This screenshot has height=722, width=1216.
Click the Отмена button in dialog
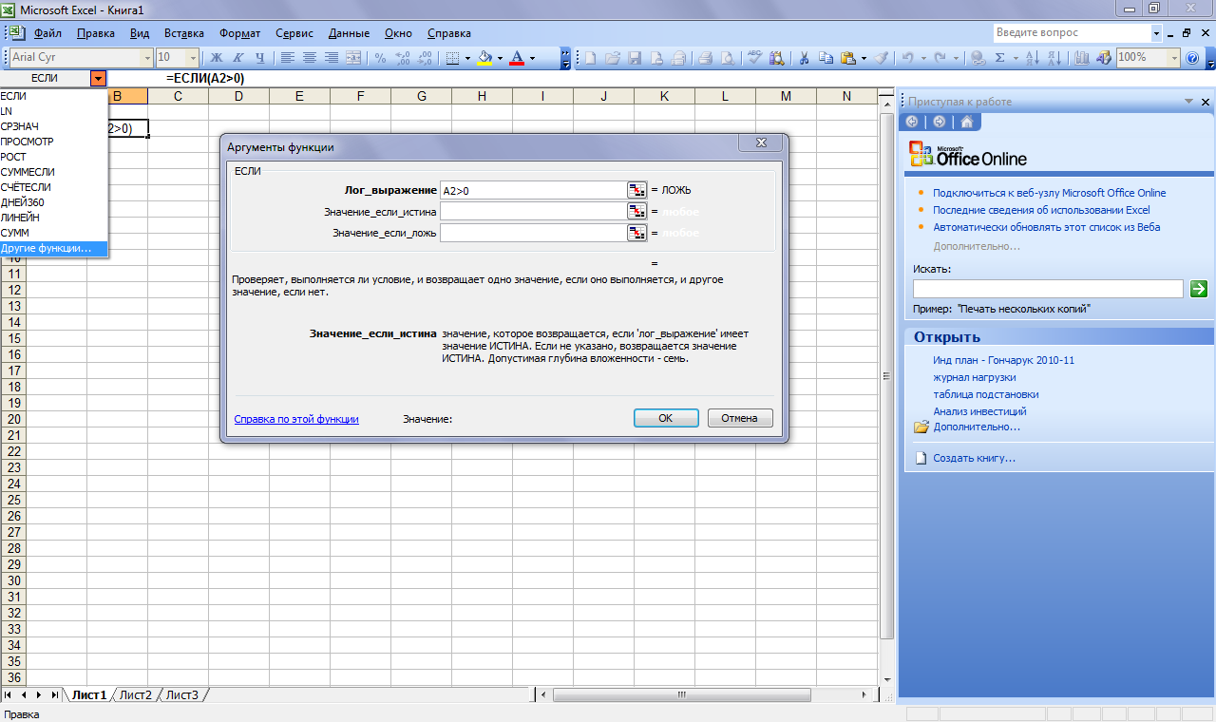[x=739, y=418]
